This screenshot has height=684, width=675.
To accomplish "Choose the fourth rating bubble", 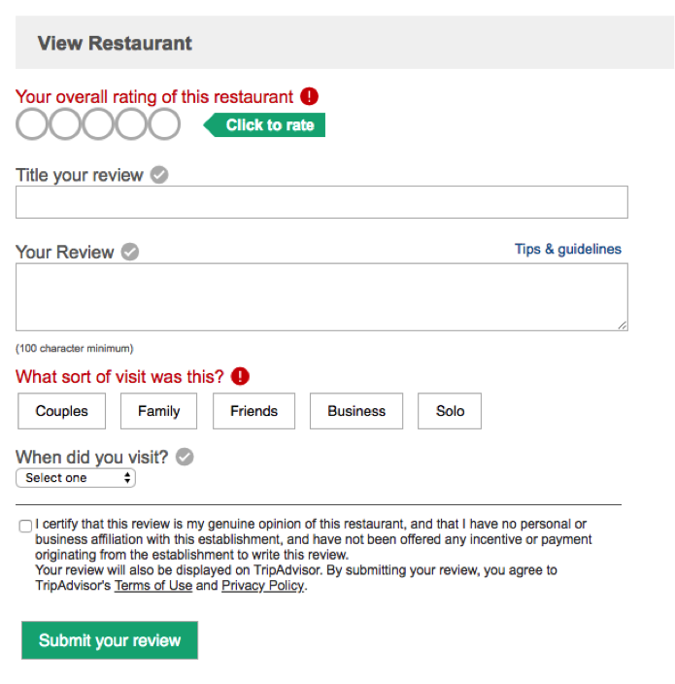I will 131,124.
